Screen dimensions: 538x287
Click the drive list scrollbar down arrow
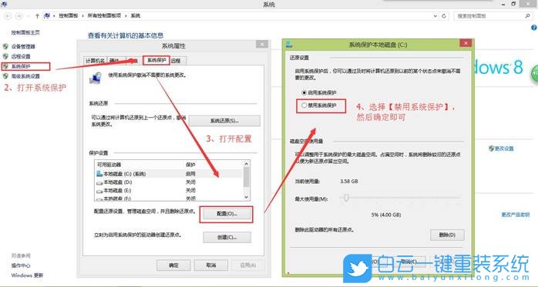click(246, 197)
